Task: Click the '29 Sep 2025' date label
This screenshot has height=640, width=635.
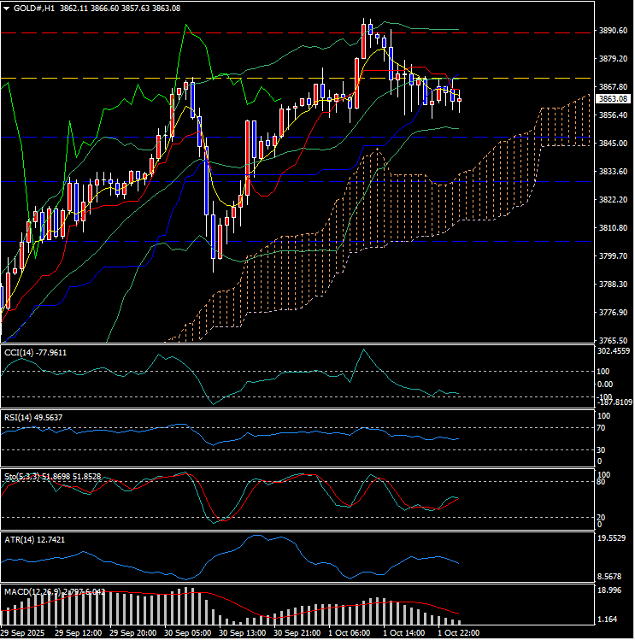Action: point(23,633)
